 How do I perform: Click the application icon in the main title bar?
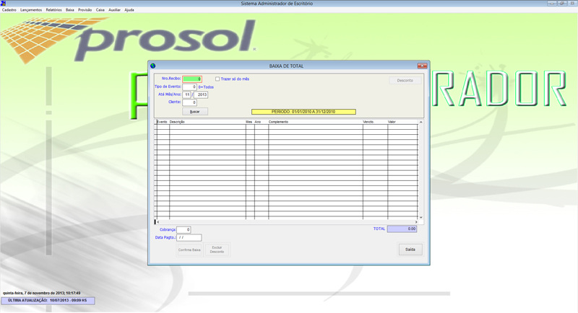[x=3, y=3]
